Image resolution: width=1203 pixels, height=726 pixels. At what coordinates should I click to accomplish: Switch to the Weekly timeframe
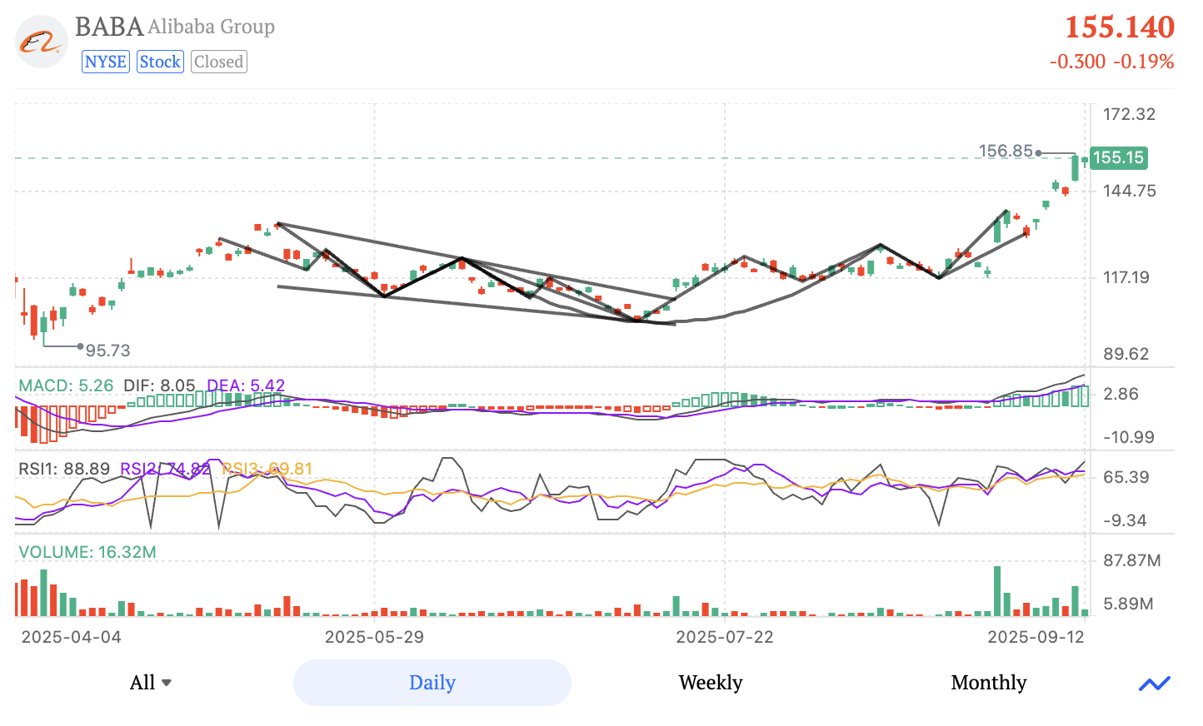pos(710,683)
